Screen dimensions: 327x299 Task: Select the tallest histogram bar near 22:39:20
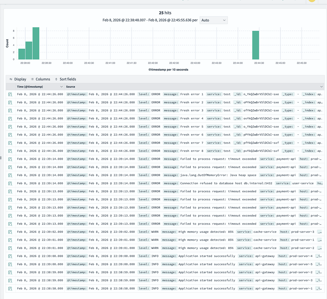click(36, 43)
